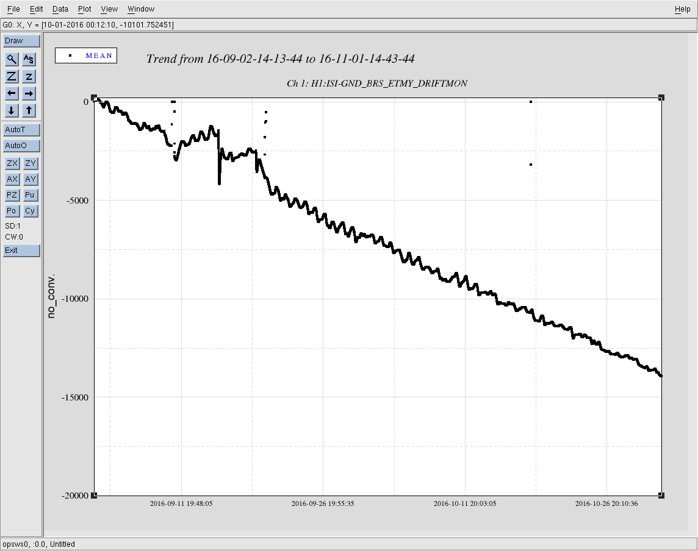
Task: Click the bottom-left graph corner handle
Action: [94, 495]
